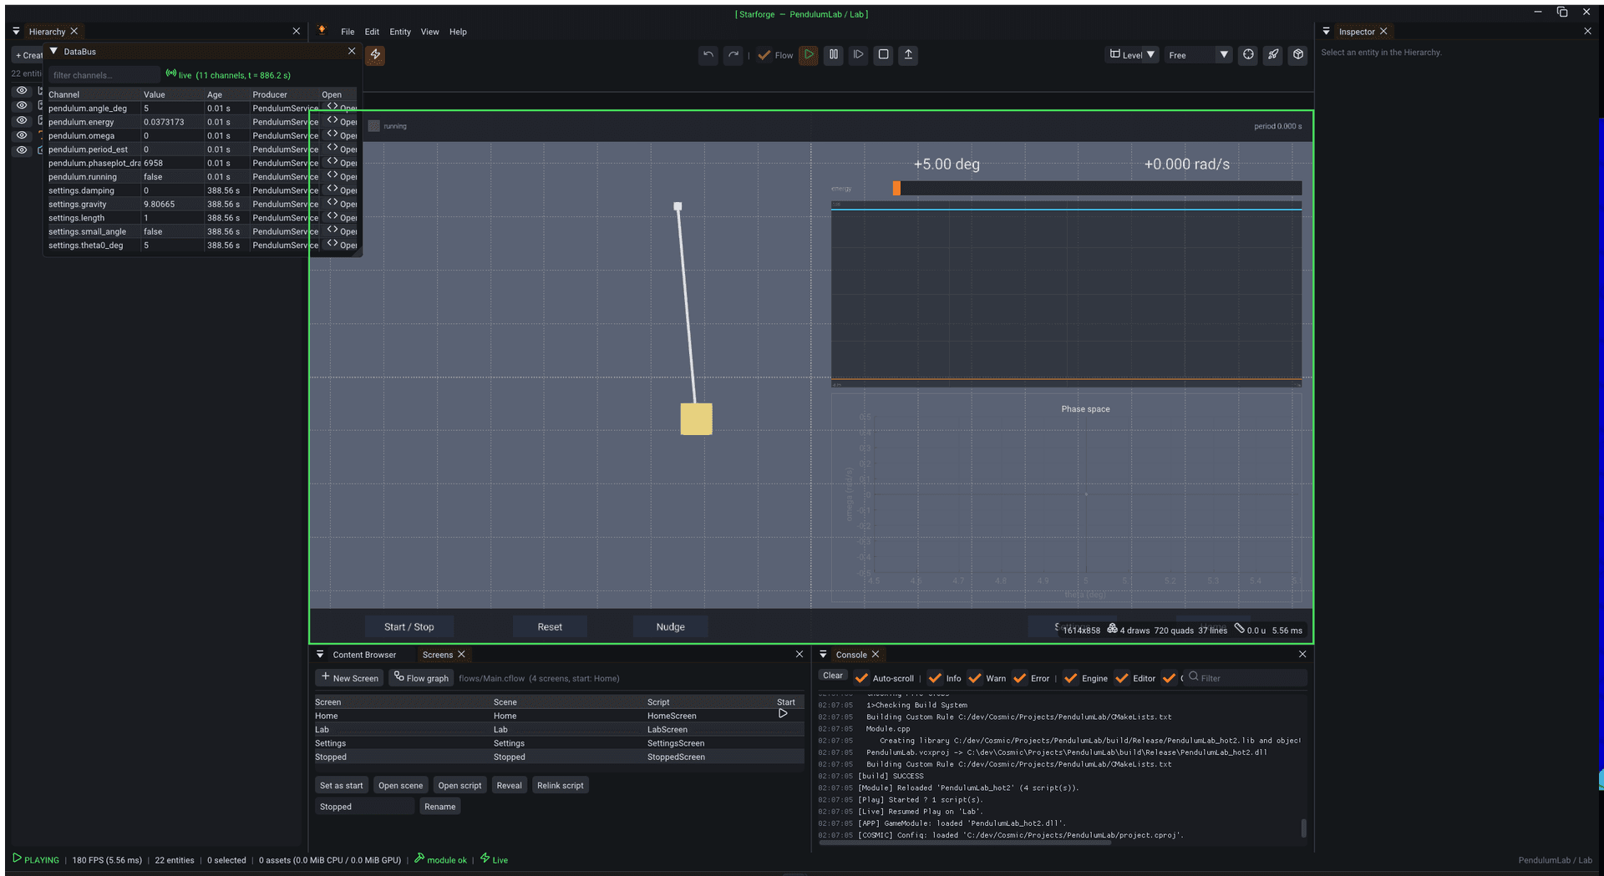
Task: Toggle the Info log filter
Action: [x=935, y=678]
